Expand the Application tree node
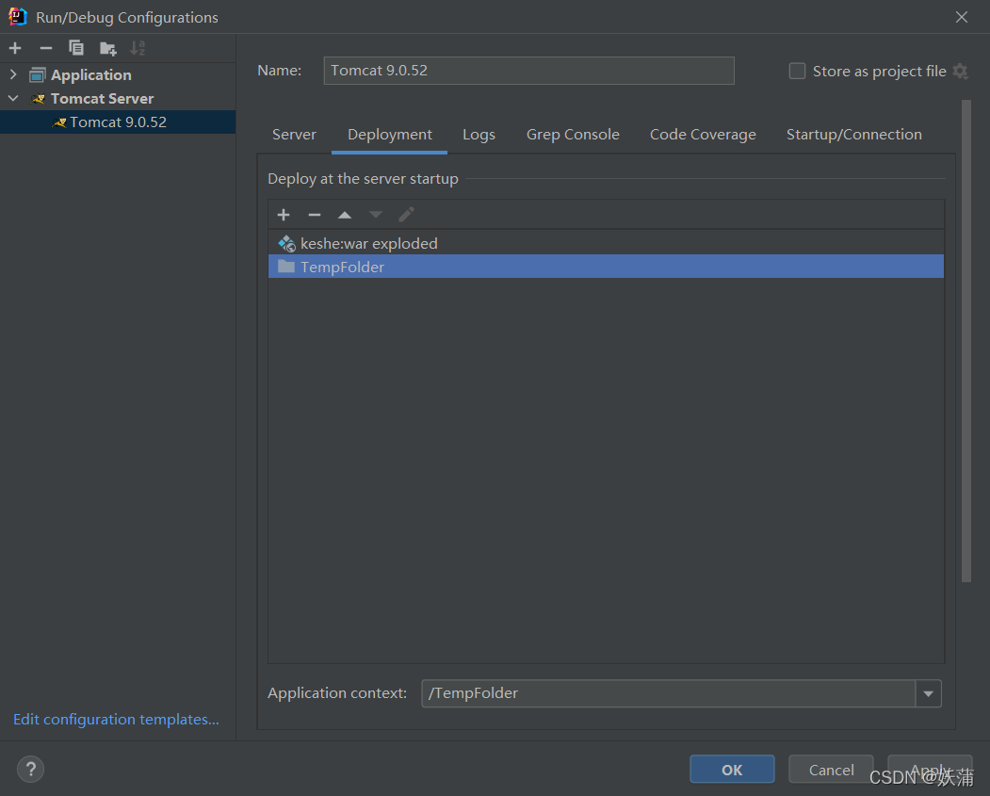 (x=13, y=74)
